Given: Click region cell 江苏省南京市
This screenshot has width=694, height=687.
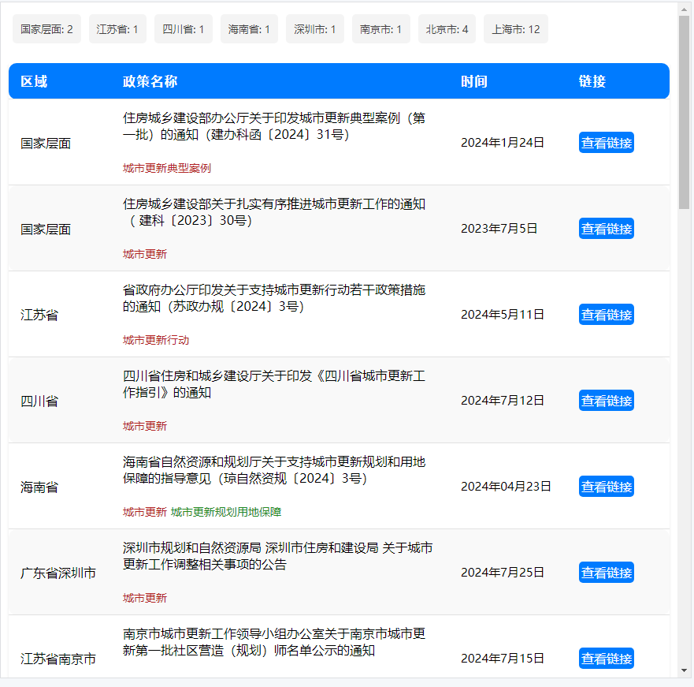Looking at the screenshot, I should 58,659.
